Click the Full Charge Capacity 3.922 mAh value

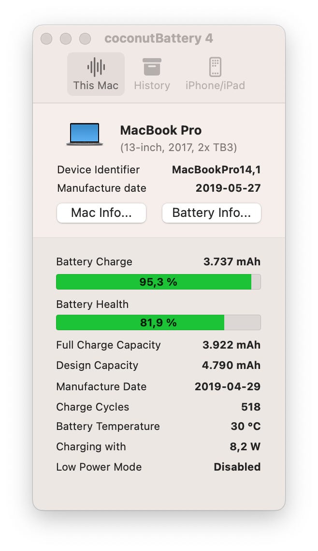[x=231, y=345]
